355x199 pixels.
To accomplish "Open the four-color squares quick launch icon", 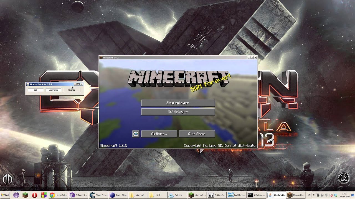I will [44, 195].
